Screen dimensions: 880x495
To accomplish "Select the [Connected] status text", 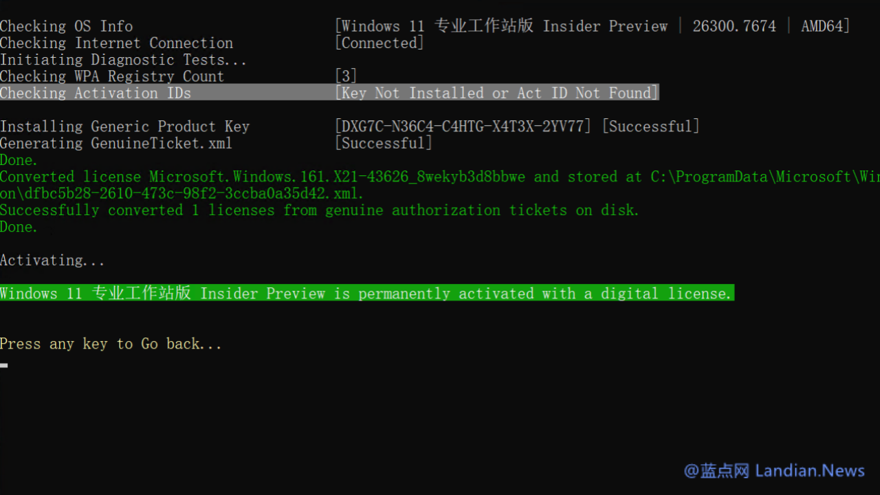I will pos(379,43).
